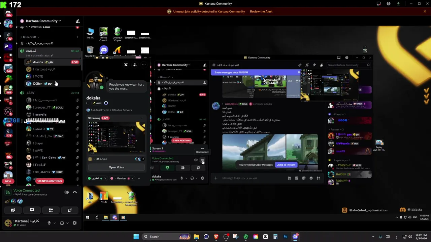Click the Share Your Screen button
Screen dimensions: 431x242
(x=32, y=210)
